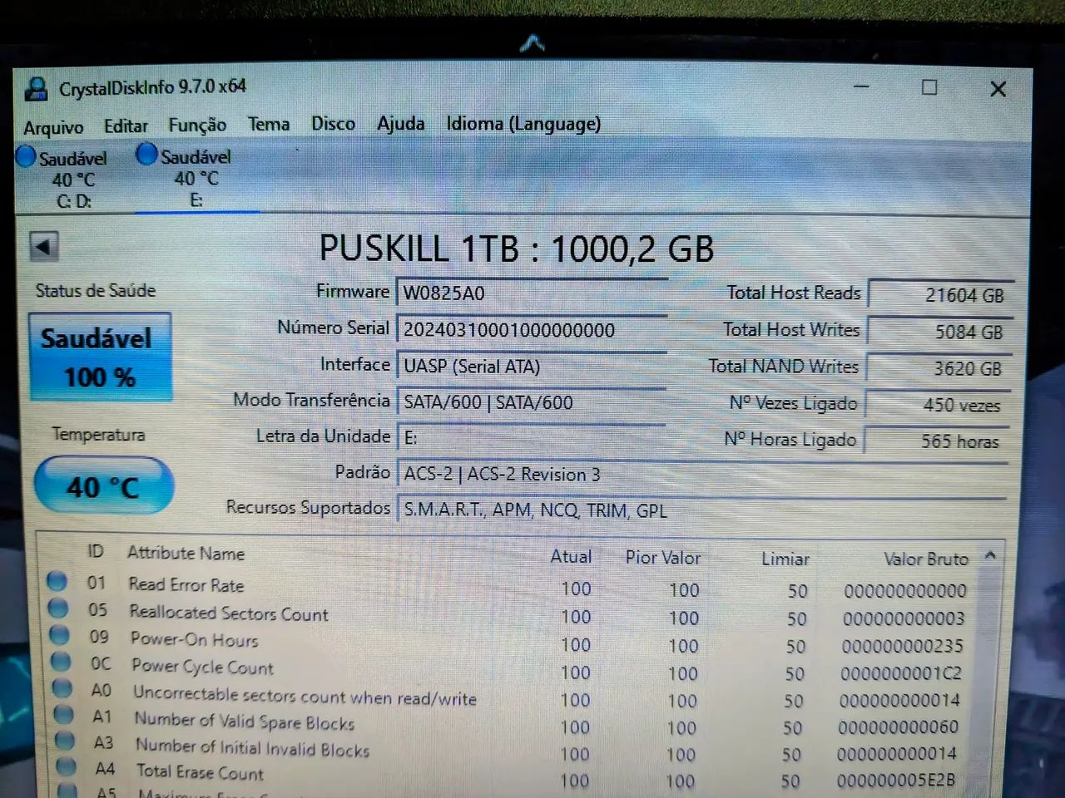Minimize the CrystalDiskInfo window
This screenshot has width=1065, height=798.
[x=861, y=86]
